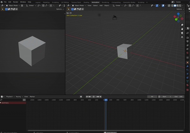Viewport: 190px width, 133px height.
Task: Open the Object properties orange square tab
Action: (187, 63)
